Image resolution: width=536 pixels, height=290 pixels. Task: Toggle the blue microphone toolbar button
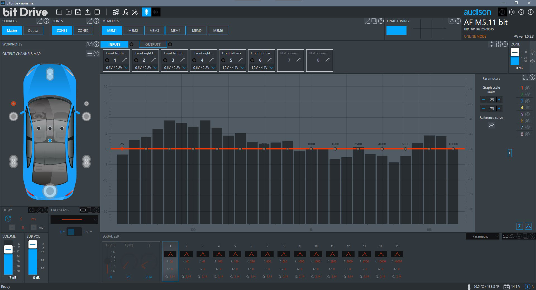click(146, 12)
